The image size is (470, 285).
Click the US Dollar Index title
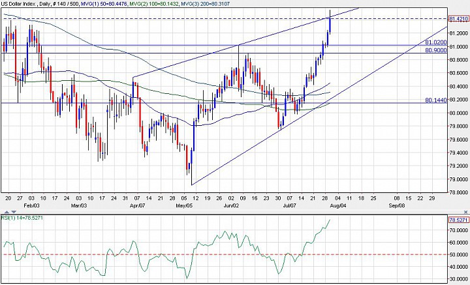[x=18, y=4]
